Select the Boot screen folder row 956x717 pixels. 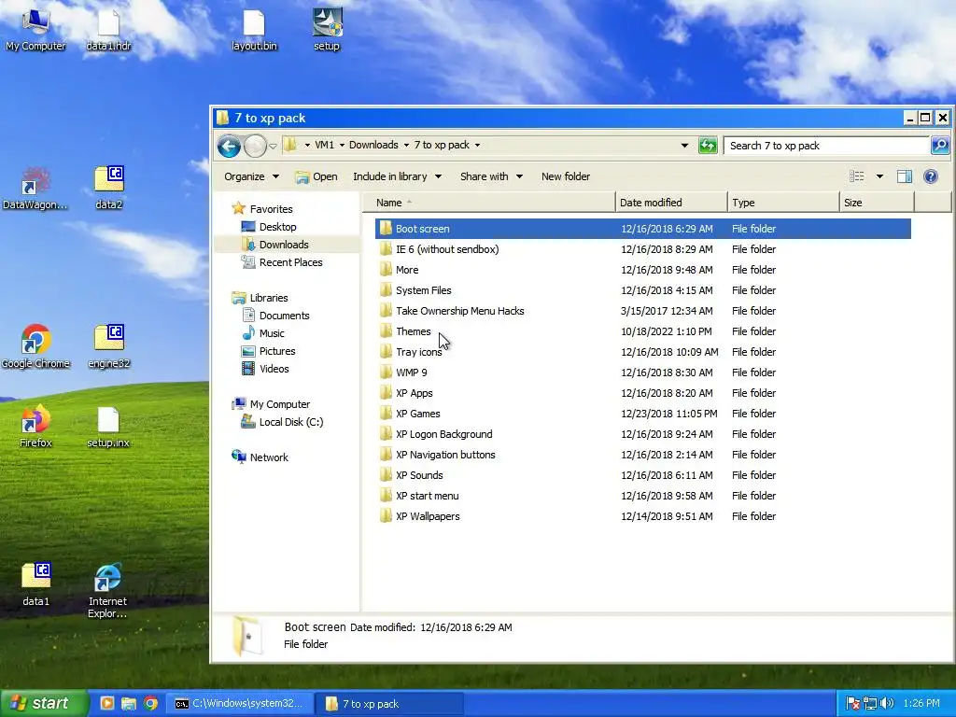pos(642,229)
